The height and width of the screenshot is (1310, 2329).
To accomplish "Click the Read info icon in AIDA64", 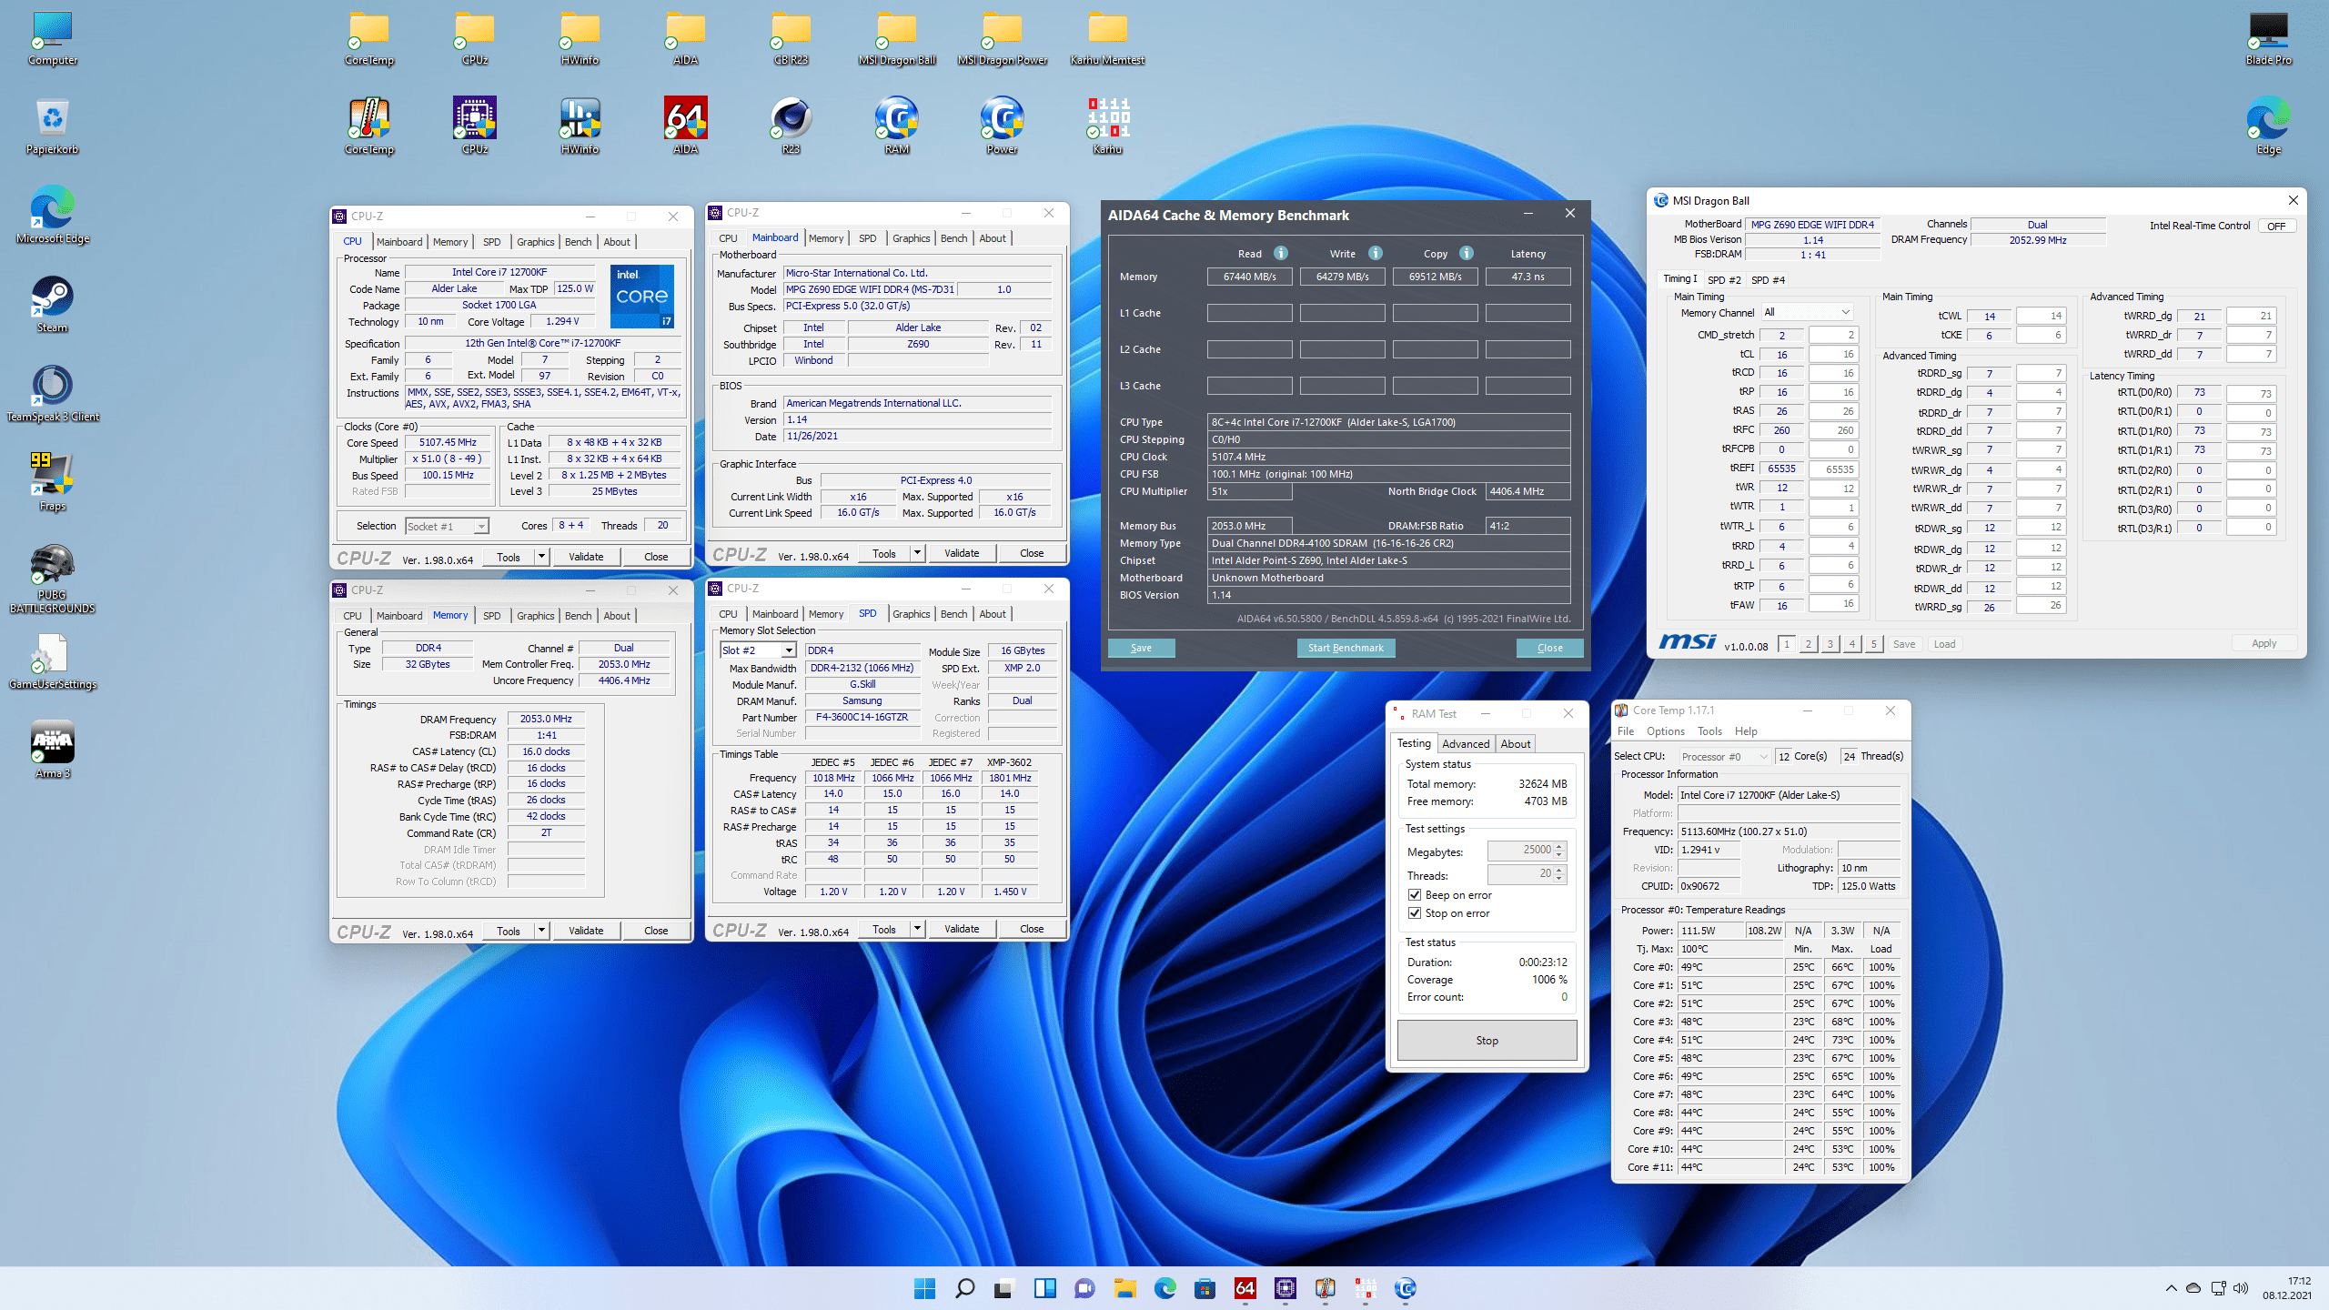I will click(x=1280, y=253).
